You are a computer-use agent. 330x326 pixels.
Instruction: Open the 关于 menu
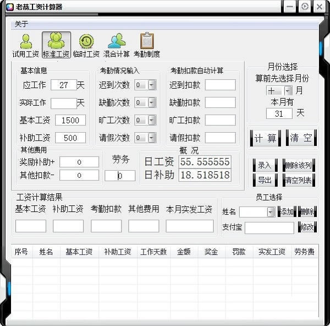coord(21,24)
